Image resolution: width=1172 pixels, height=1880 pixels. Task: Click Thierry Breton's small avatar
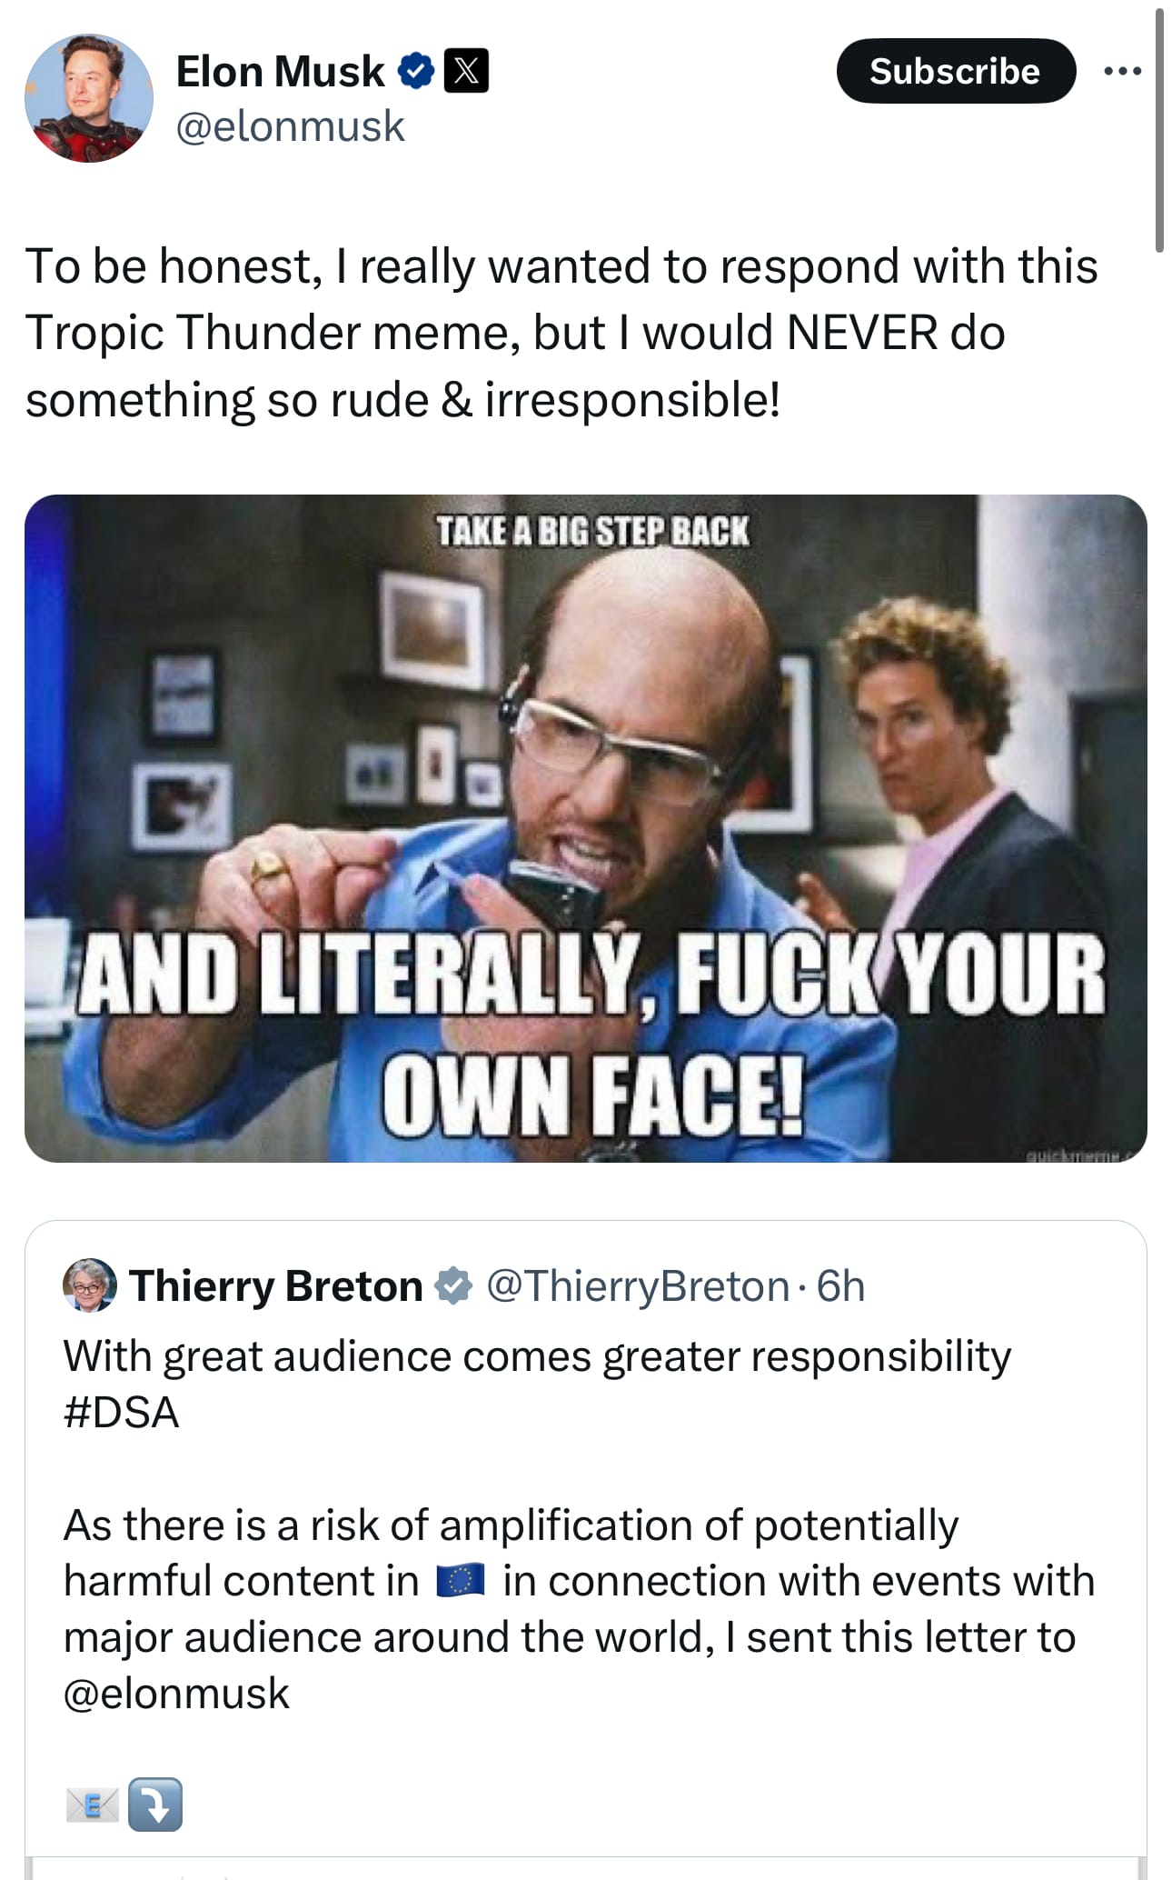pyautogui.click(x=89, y=1285)
